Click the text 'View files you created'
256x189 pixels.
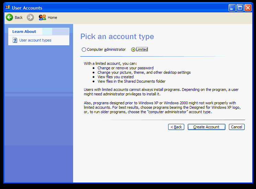116,77
